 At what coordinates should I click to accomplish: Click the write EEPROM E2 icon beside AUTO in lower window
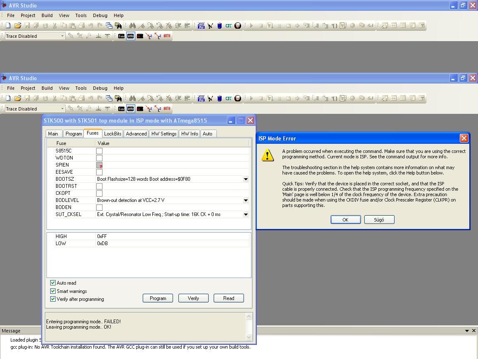[x=158, y=109]
